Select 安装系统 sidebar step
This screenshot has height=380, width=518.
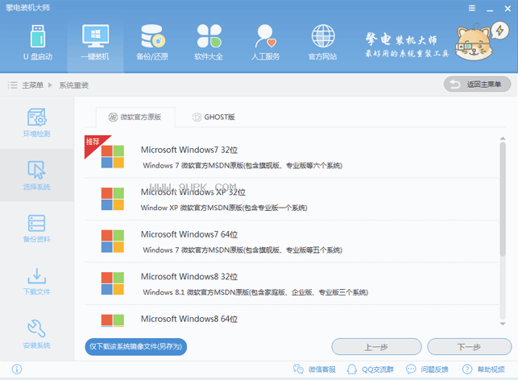(x=37, y=334)
